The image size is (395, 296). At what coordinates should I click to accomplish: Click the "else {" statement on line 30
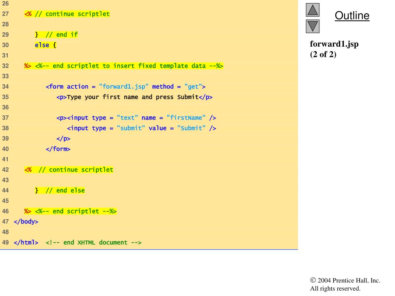click(x=46, y=45)
